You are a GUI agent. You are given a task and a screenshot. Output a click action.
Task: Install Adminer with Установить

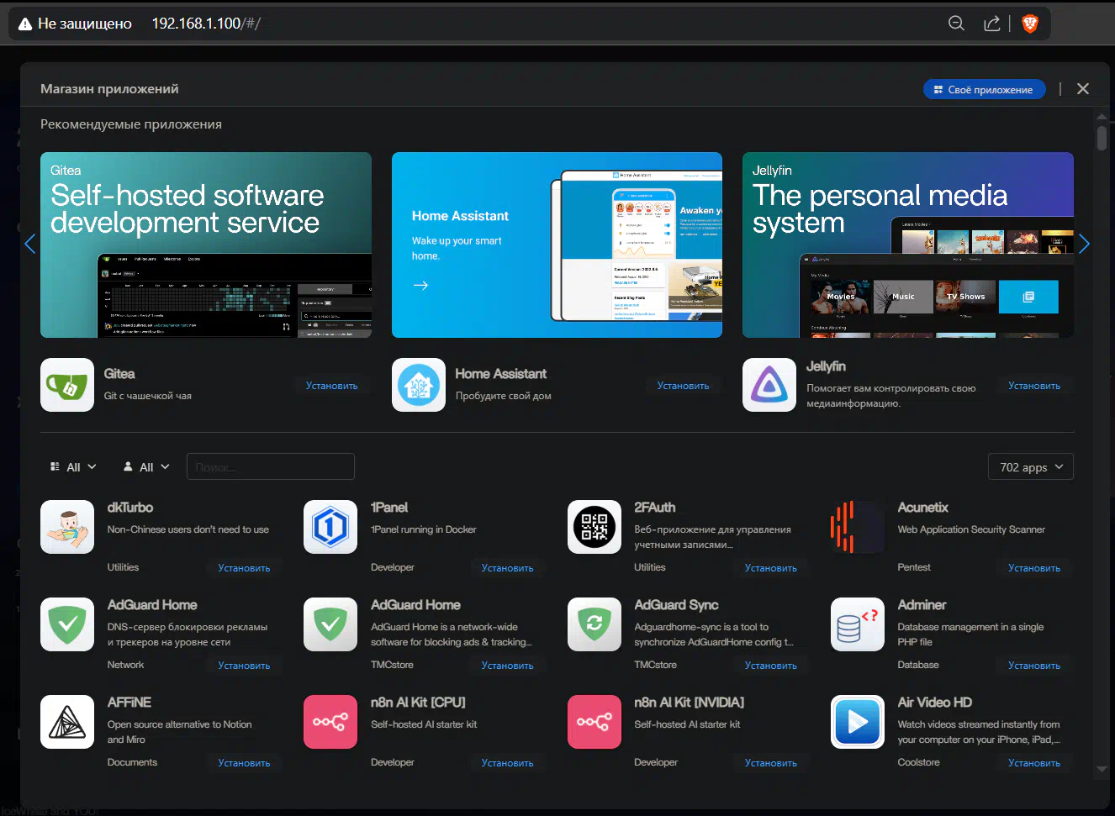[x=1034, y=666]
